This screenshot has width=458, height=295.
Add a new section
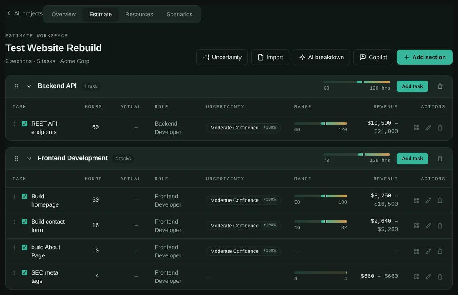click(x=424, y=57)
